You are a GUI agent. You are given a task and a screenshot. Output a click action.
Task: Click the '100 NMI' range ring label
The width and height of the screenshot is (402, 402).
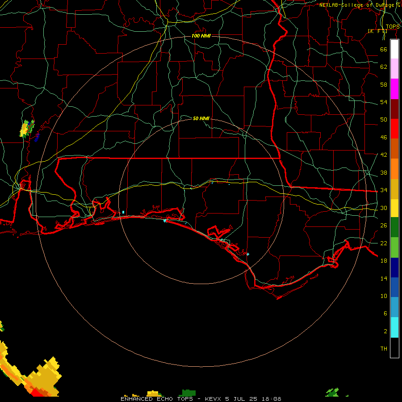tap(201, 36)
